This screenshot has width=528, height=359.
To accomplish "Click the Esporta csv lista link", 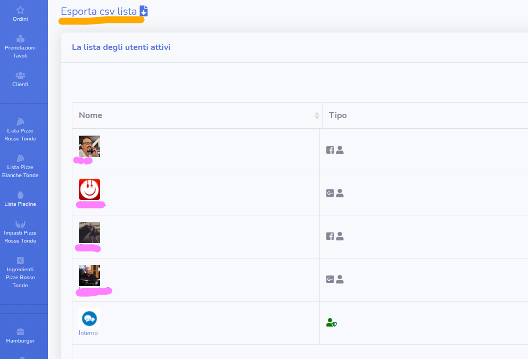I will [x=98, y=11].
